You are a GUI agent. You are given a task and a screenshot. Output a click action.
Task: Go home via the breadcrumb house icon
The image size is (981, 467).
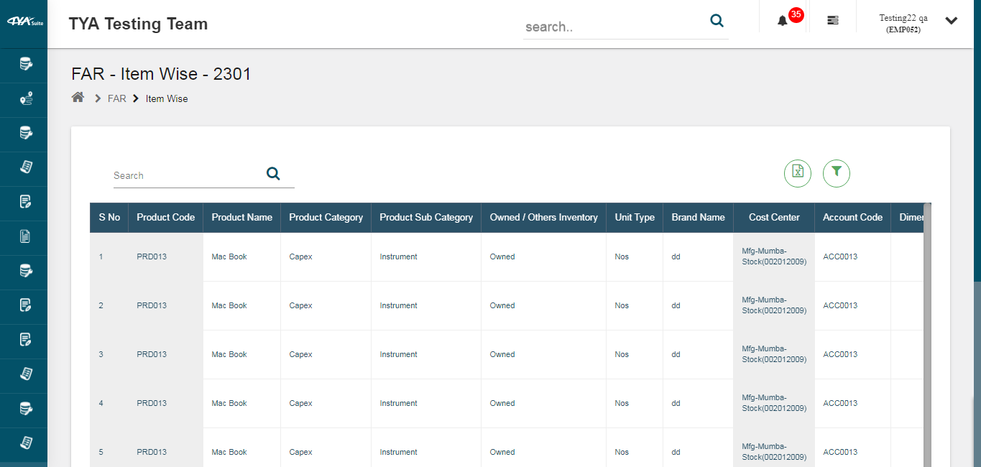pos(78,98)
